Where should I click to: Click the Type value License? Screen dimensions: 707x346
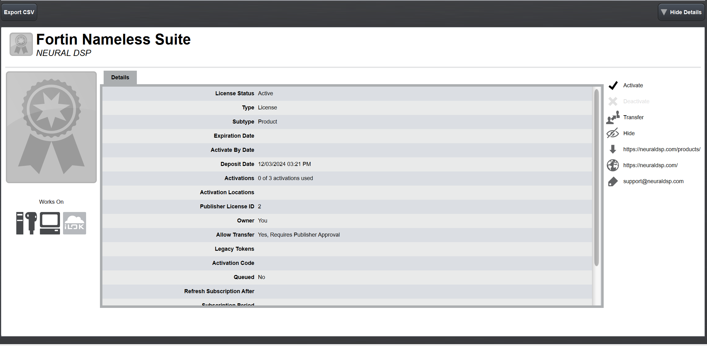point(267,108)
